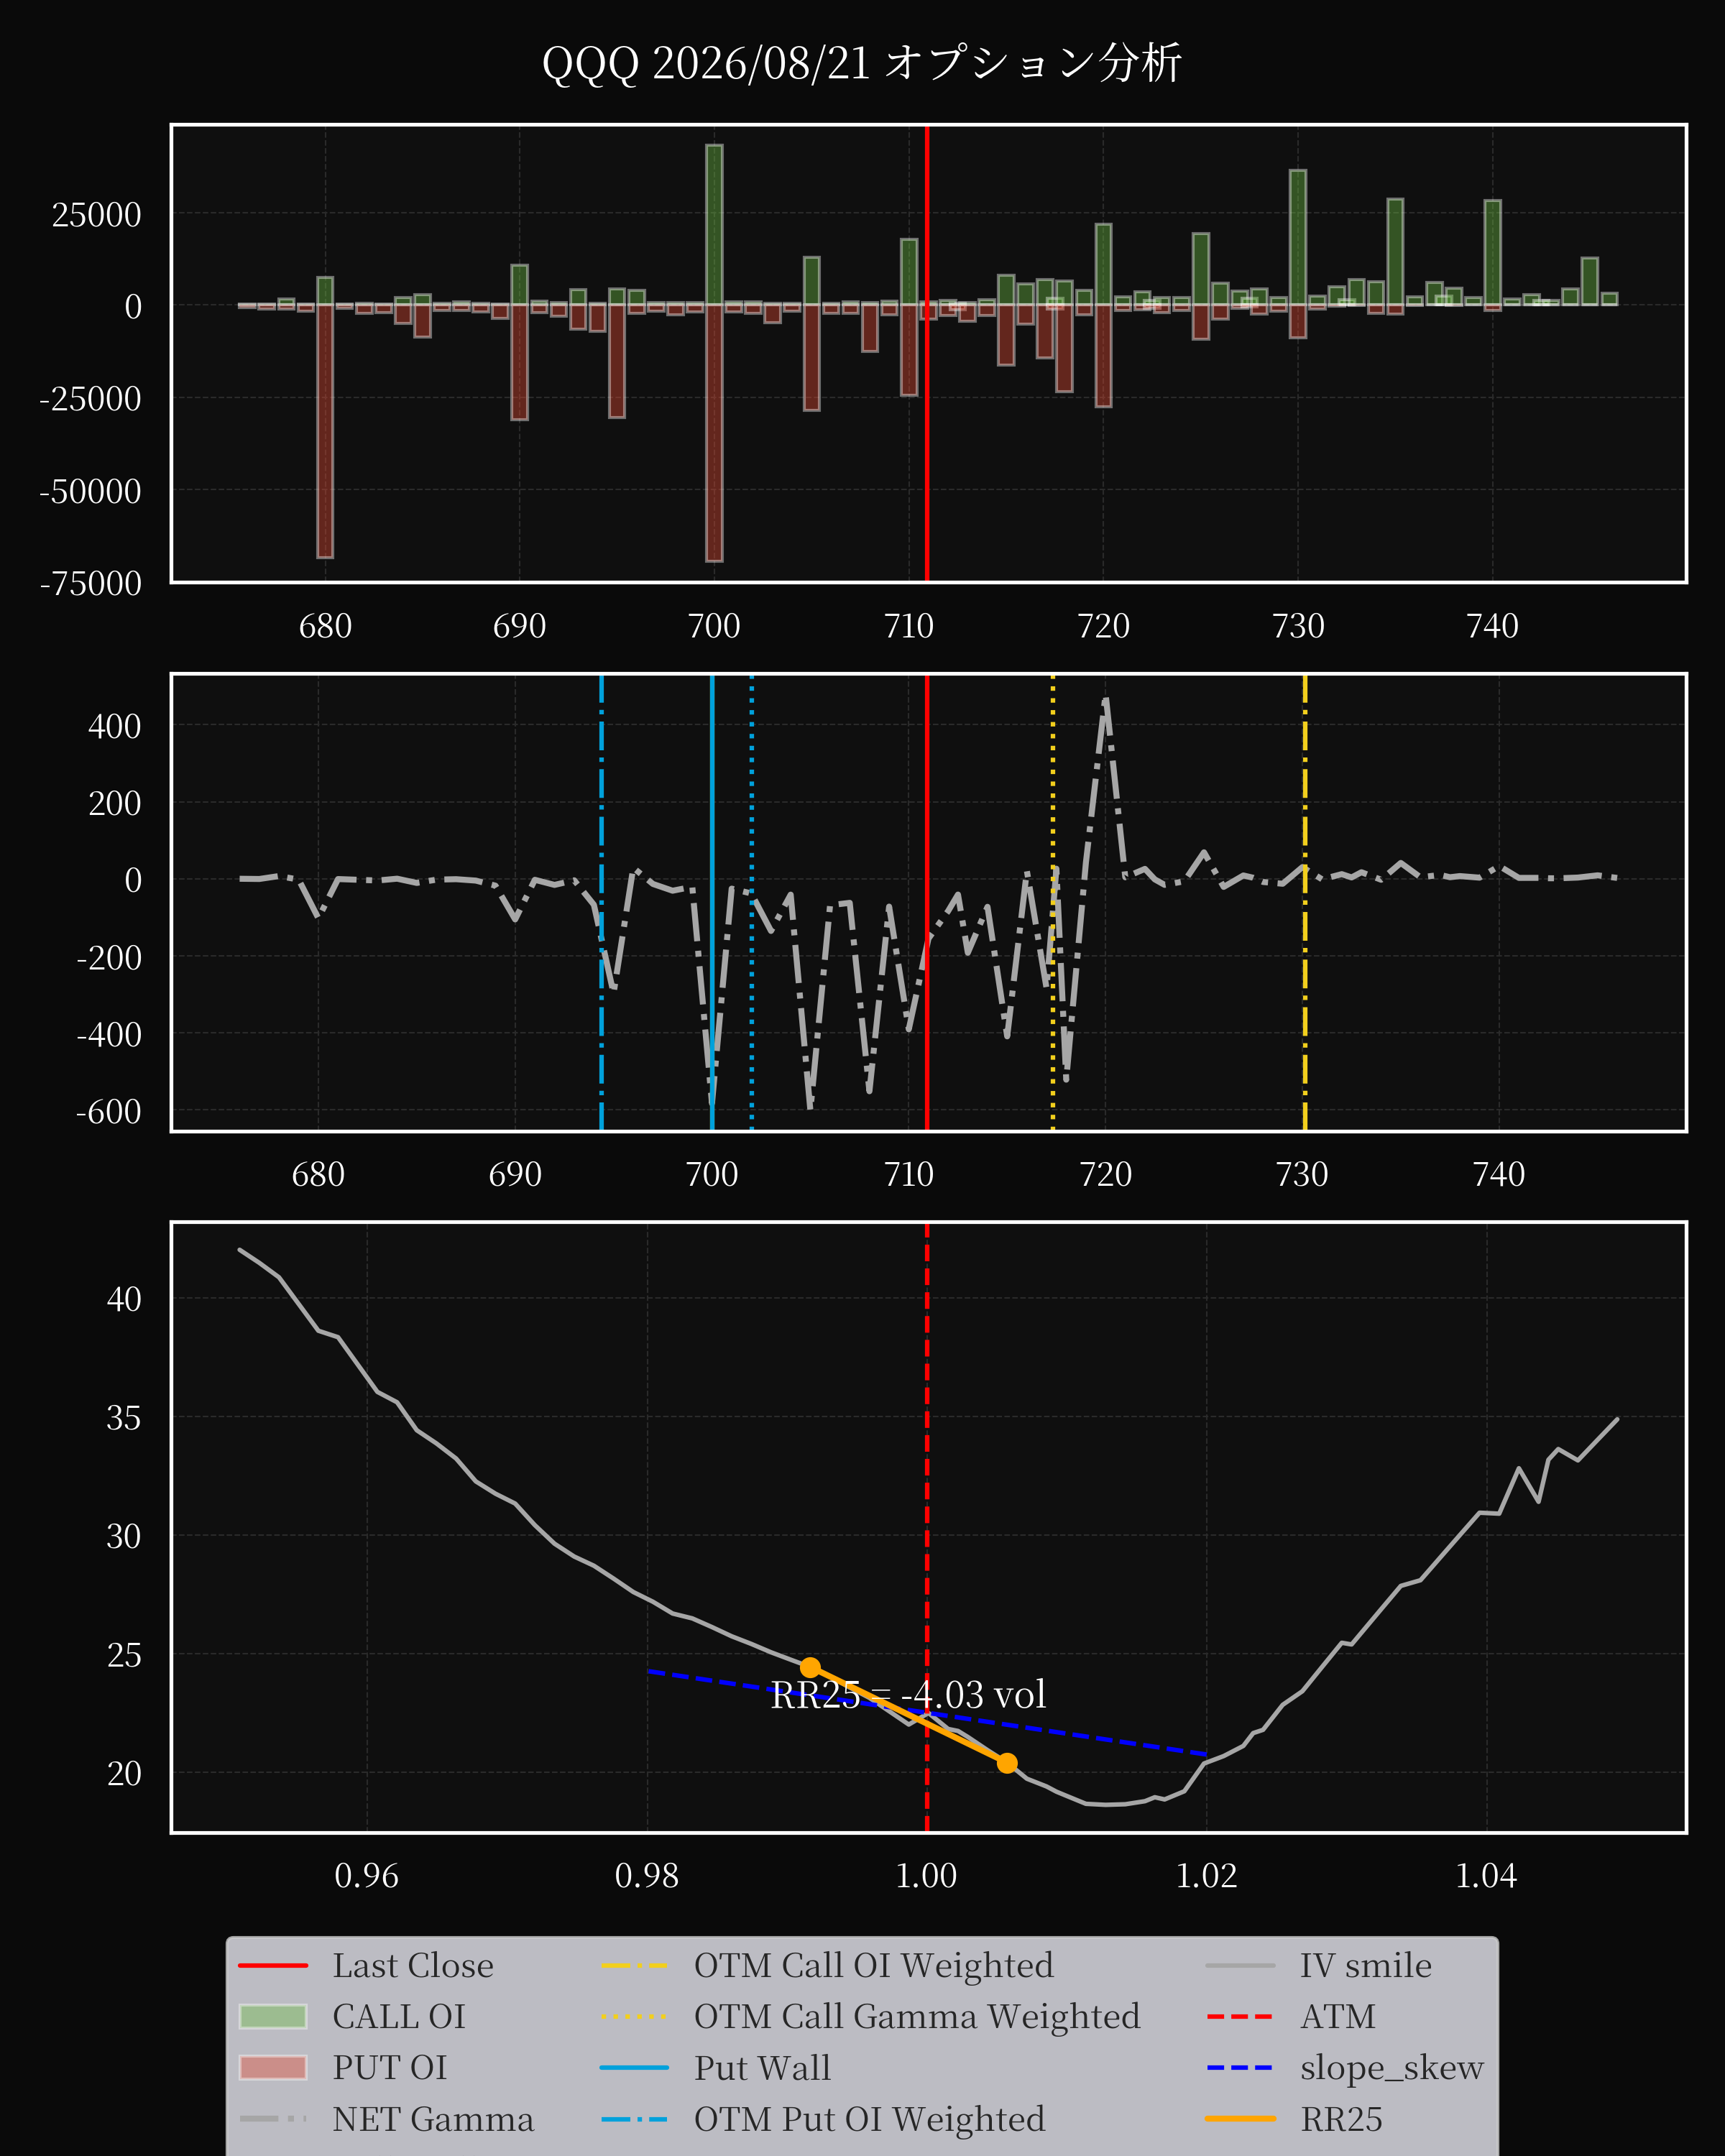The image size is (1725, 2156).
Task: Select the "slope_skew" legend label
Action: [x=1392, y=2068]
